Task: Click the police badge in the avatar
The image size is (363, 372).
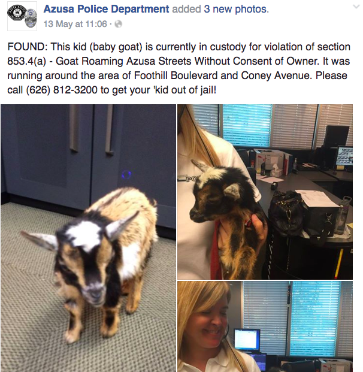Action: [31, 19]
